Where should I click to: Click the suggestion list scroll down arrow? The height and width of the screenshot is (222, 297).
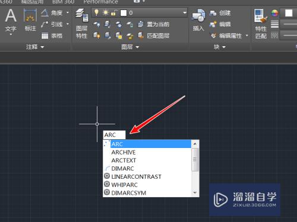click(x=195, y=192)
